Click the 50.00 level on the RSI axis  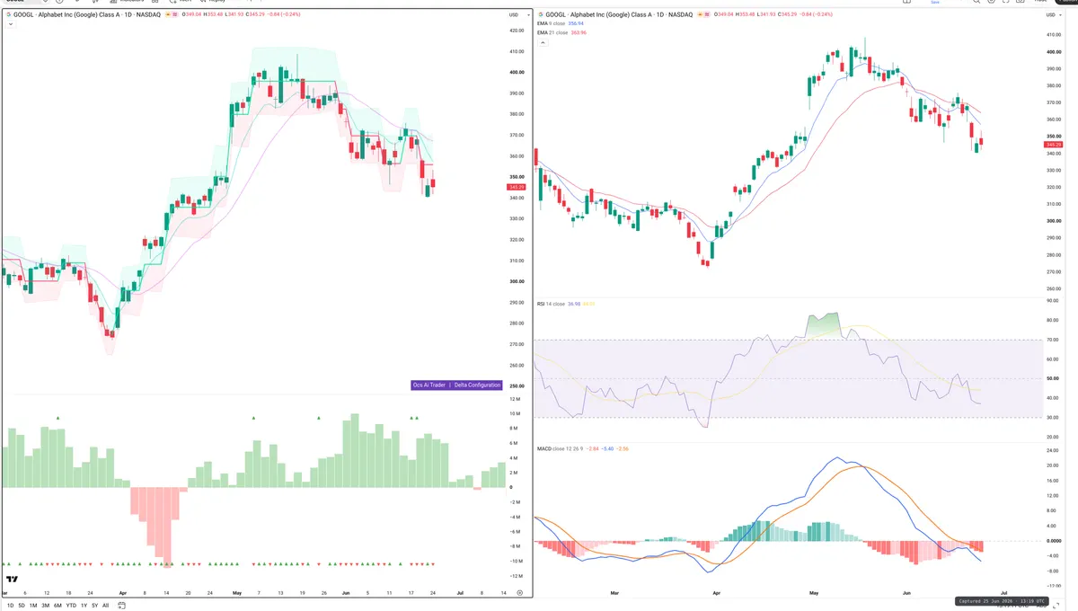1053,378
